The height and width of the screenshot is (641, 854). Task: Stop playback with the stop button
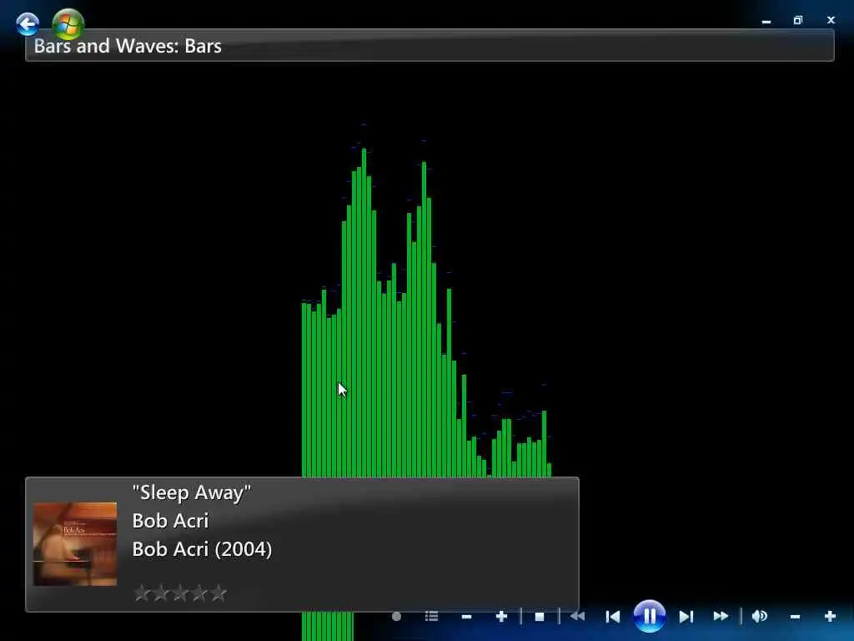click(x=540, y=617)
